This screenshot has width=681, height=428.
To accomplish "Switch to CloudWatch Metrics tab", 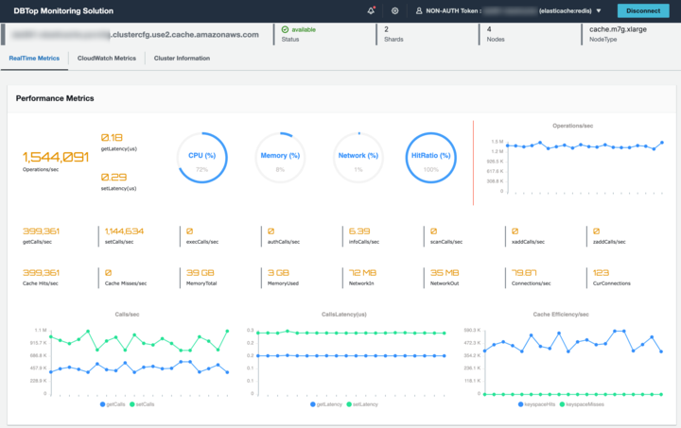I will [x=106, y=59].
